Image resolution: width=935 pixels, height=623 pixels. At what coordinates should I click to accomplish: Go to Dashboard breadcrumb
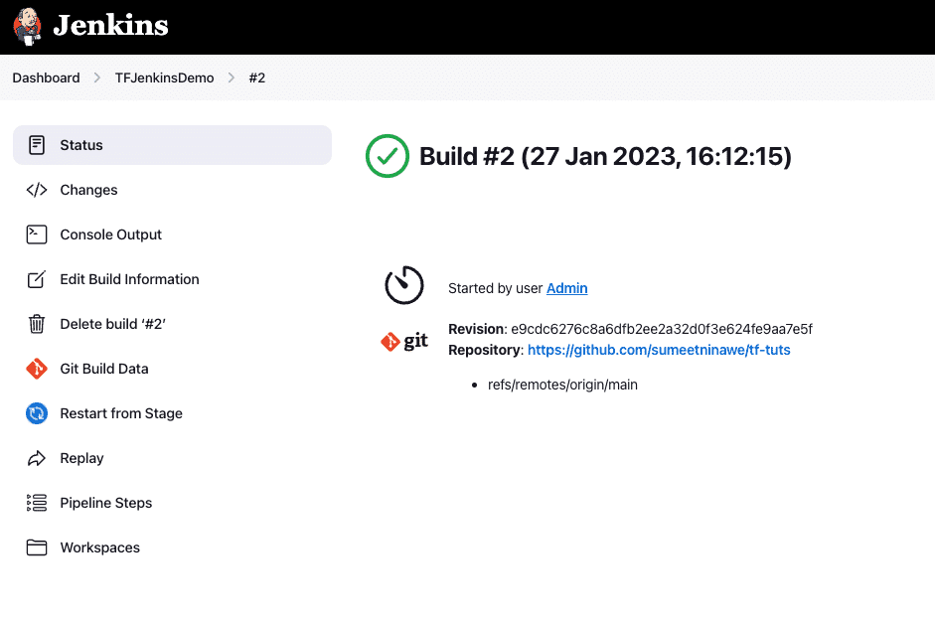coord(46,78)
